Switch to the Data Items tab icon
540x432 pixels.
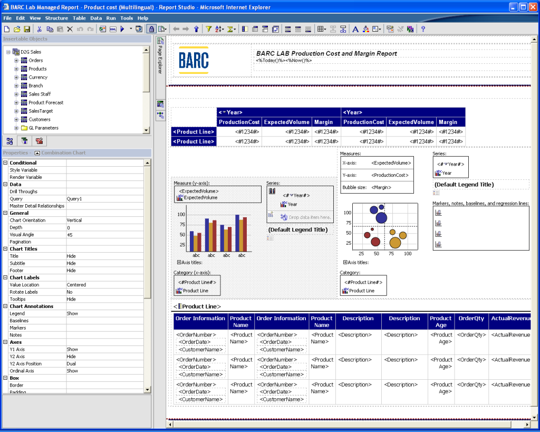coord(24,141)
